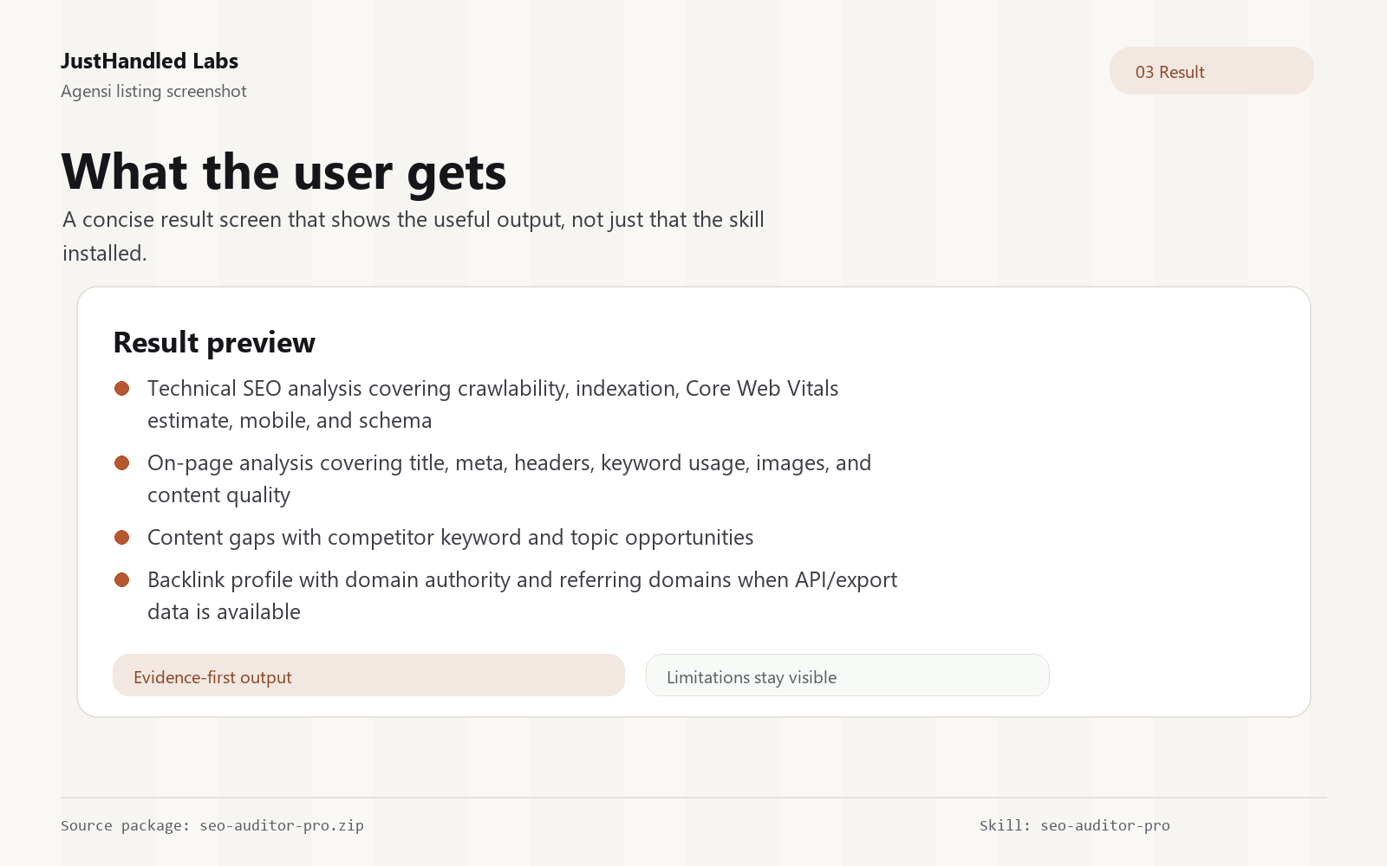Click the What the user gets heading
Viewport: 1387px width, 866px height.
284,171
